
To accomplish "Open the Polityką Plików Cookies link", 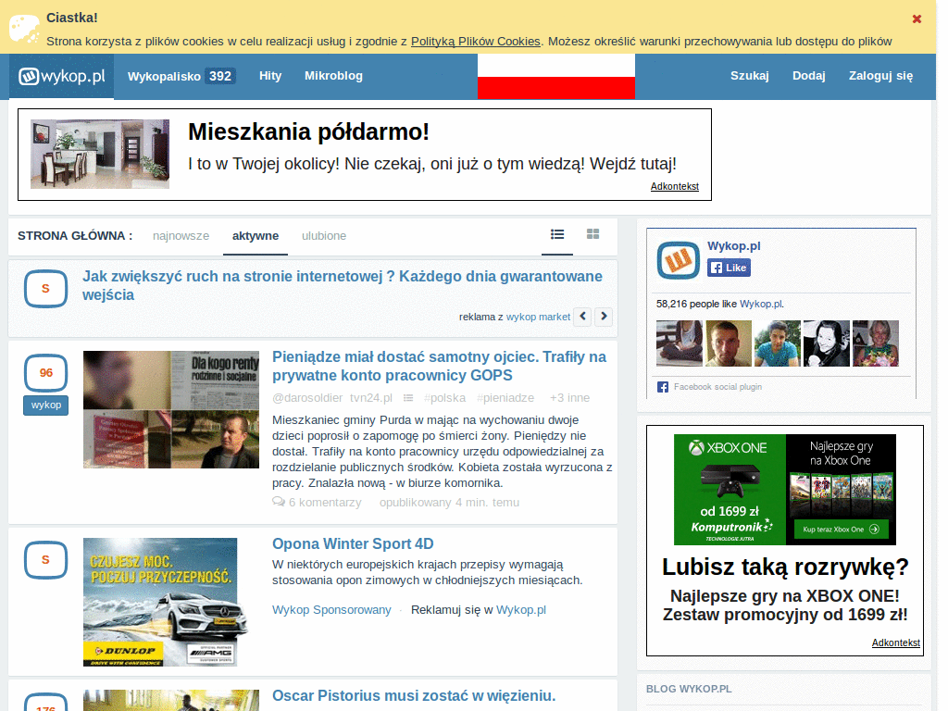I will click(x=475, y=41).
